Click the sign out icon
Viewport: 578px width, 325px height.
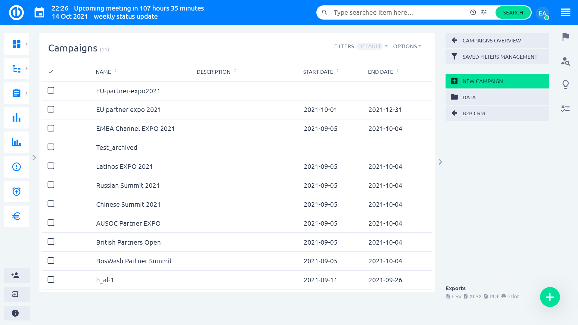point(15,294)
